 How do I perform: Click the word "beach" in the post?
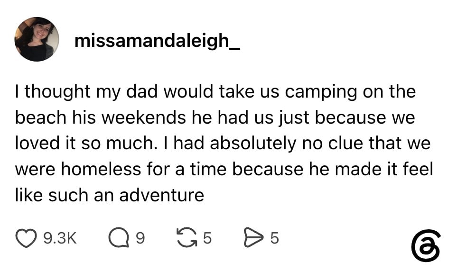(41, 117)
